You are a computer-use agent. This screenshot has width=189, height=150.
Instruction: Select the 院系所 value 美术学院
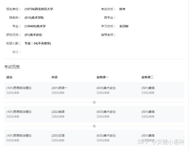[34, 18]
